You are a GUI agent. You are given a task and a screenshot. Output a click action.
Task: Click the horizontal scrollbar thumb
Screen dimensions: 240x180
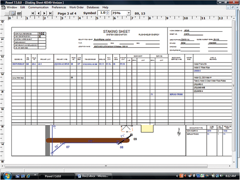click(x=106, y=166)
